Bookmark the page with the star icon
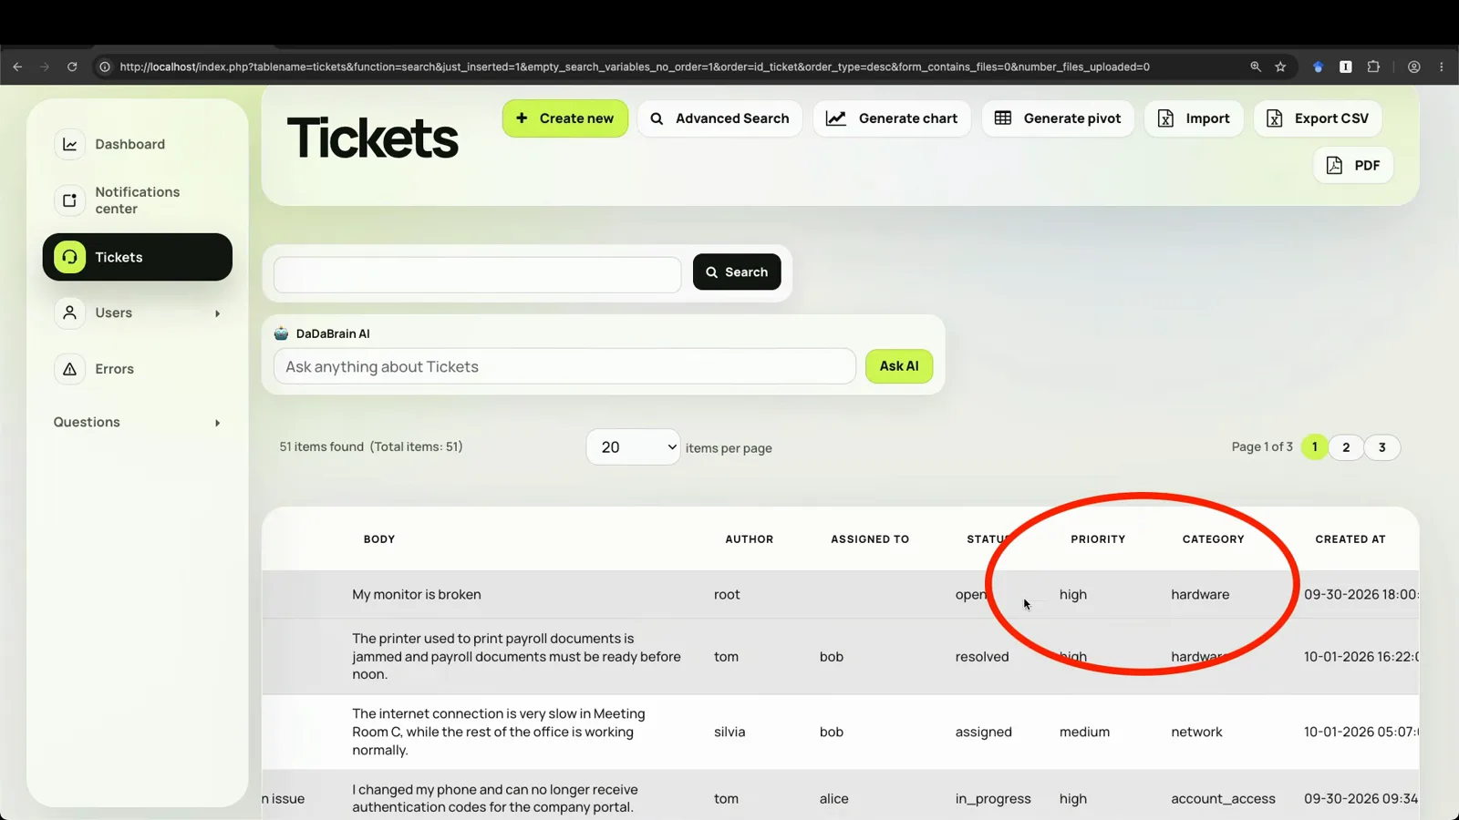Screen dimensions: 1459x820 click(x=1280, y=67)
